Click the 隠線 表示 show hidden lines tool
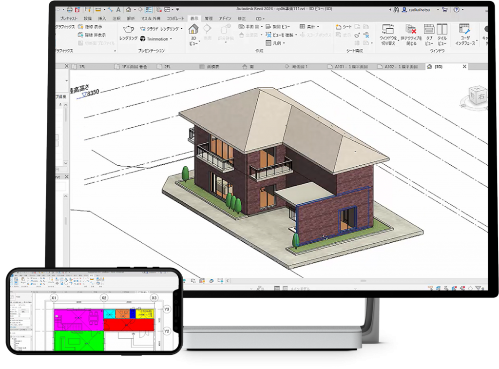This screenshot has height=369, width=499. pyautogui.click(x=90, y=27)
